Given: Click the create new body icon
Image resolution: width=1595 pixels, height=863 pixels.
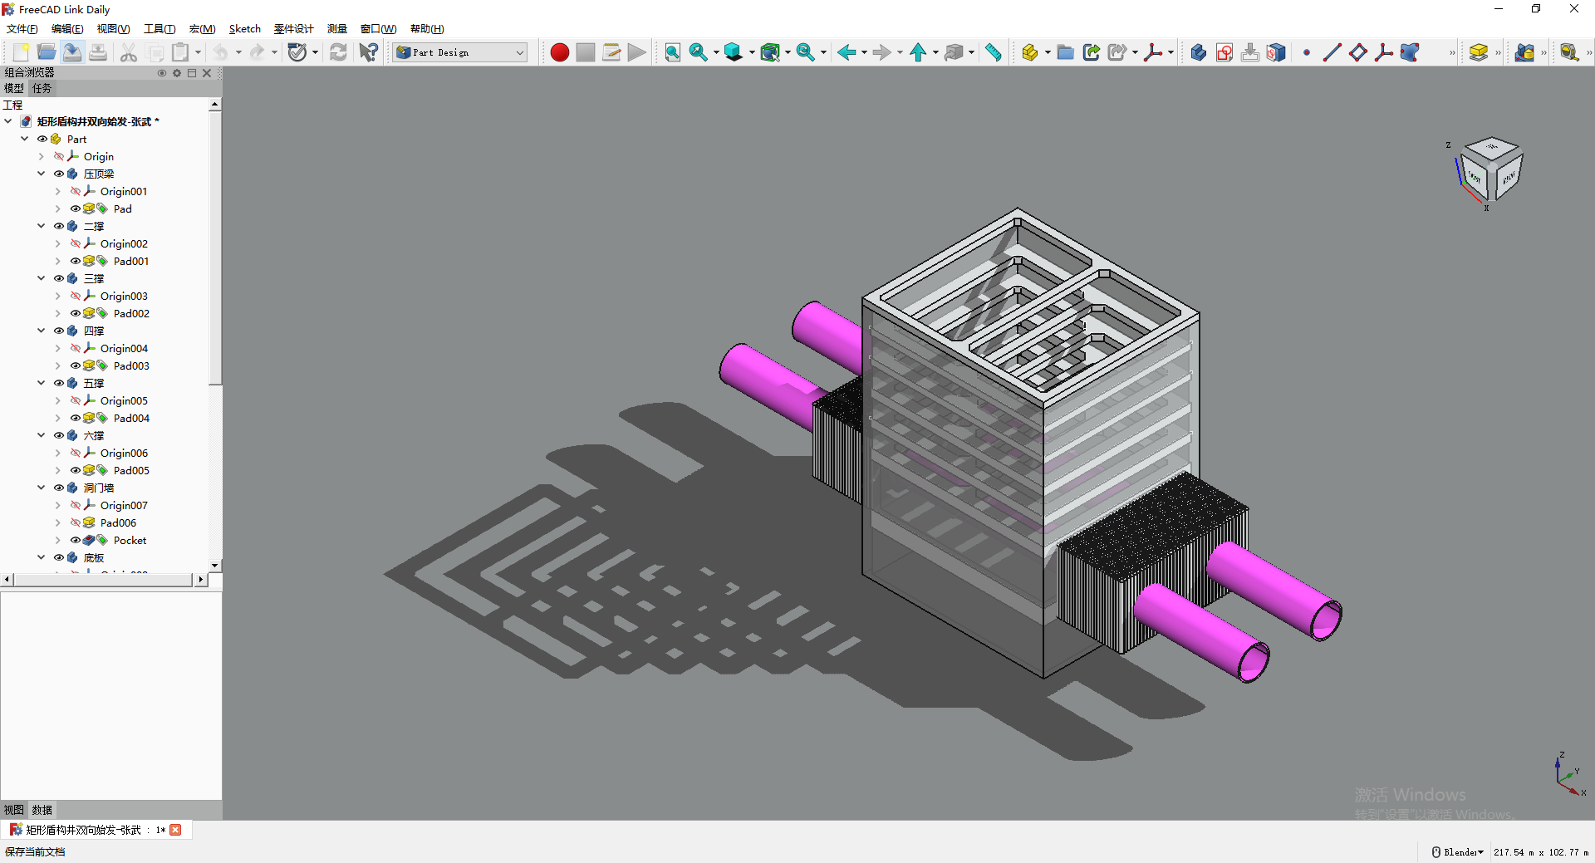Looking at the screenshot, I should click(x=1198, y=52).
